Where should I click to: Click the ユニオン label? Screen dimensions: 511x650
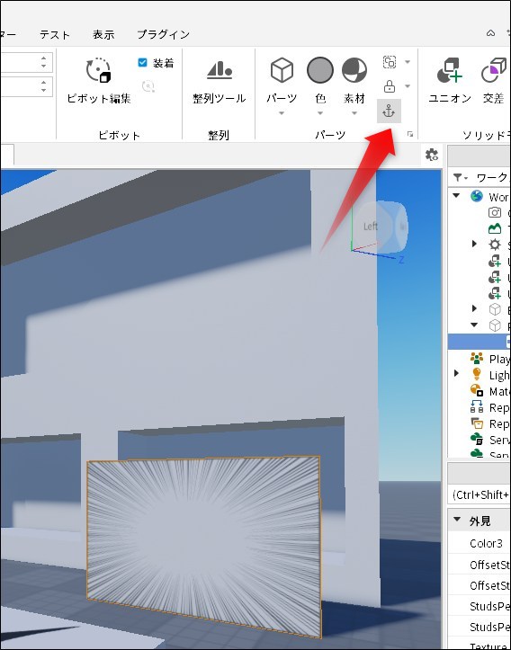click(450, 98)
